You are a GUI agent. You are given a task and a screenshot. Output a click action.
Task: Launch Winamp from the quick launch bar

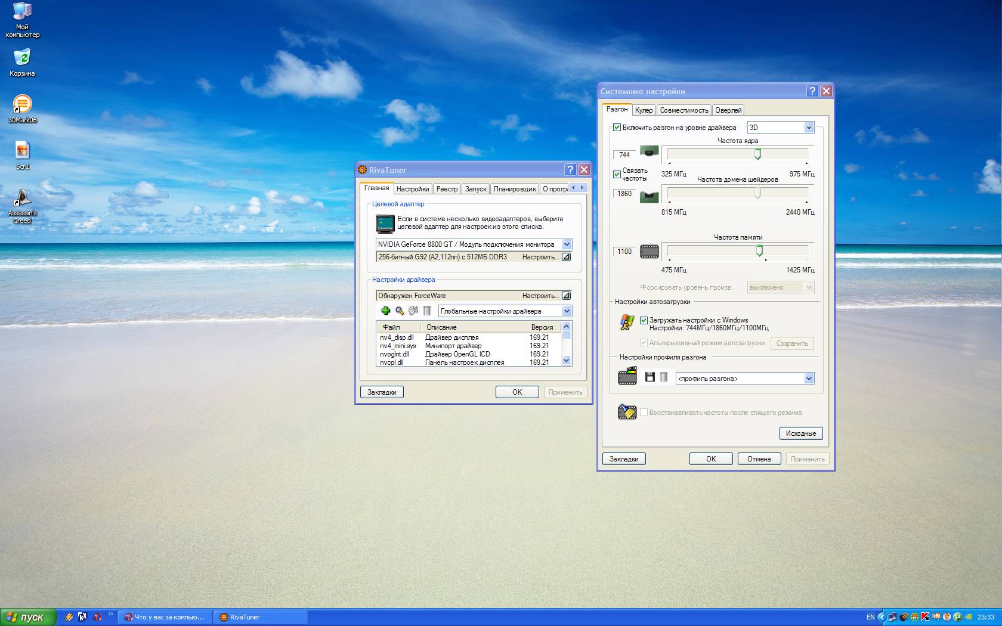[x=69, y=617]
